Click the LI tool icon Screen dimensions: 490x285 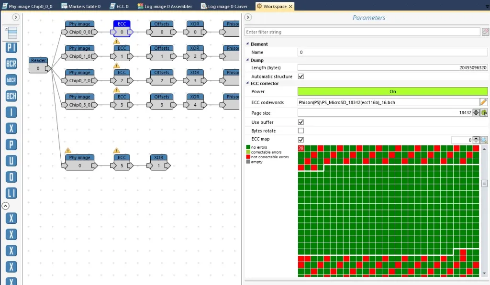[11, 193]
